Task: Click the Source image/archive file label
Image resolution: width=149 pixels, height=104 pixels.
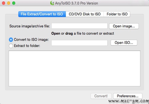Action: tap(30, 26)
